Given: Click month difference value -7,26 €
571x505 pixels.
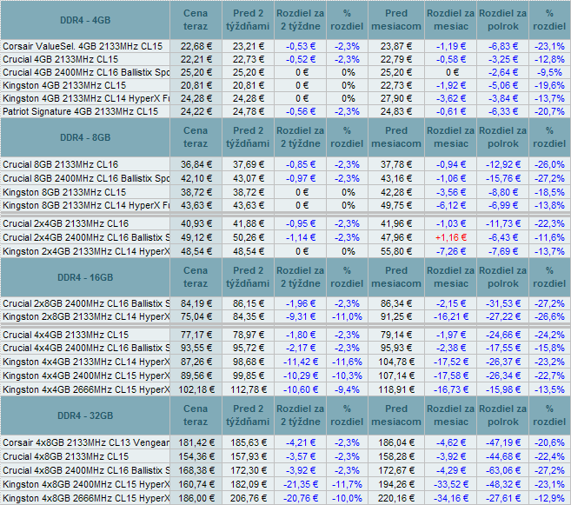Looking at the screenshot, I should tap(451, 251).
